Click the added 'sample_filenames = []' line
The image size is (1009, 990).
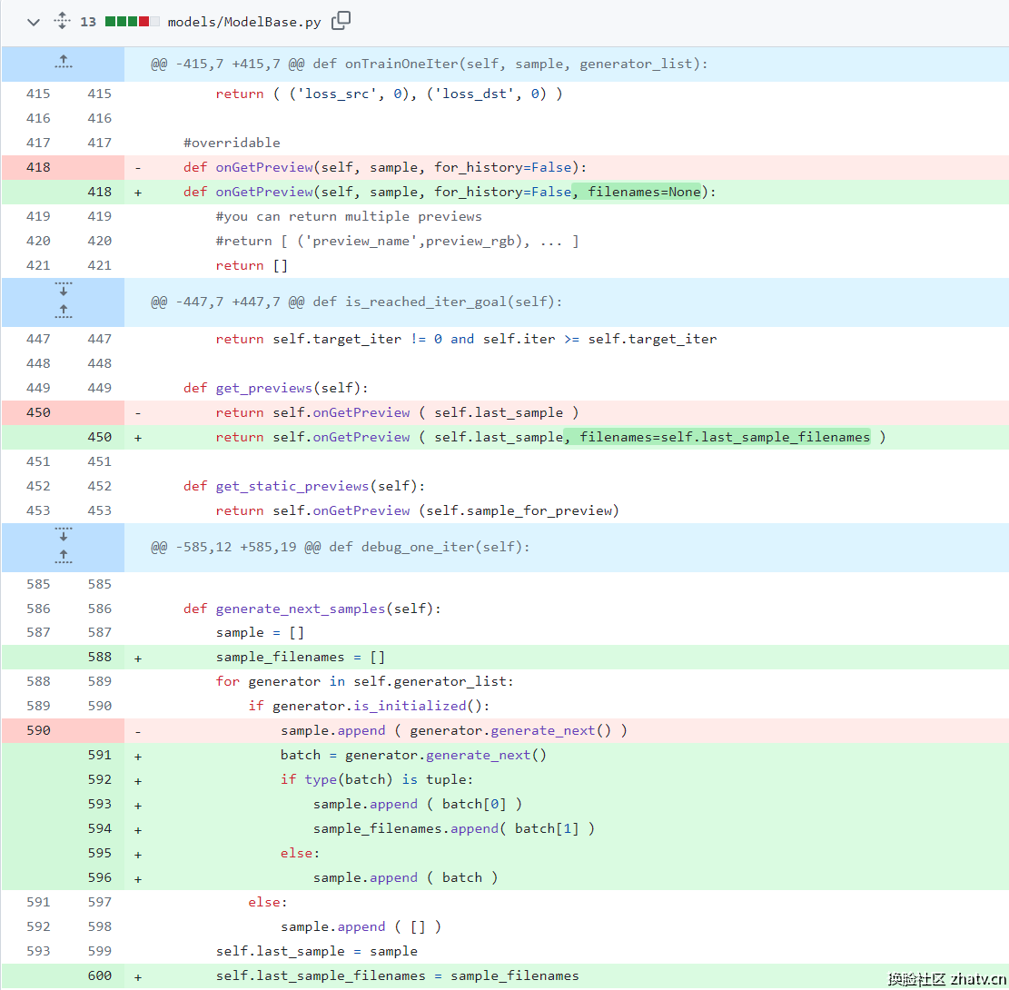[x=301, y=658]
